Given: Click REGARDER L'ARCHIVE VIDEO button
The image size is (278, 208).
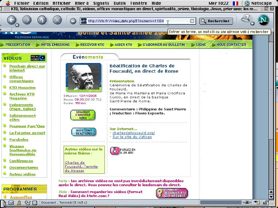Looking at the screenshot, I should 83,115.
